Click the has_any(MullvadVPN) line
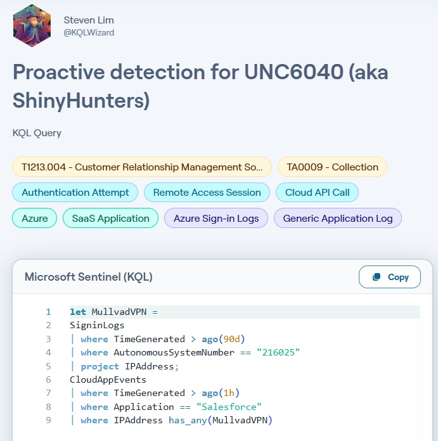 click(x=171, y=421)
